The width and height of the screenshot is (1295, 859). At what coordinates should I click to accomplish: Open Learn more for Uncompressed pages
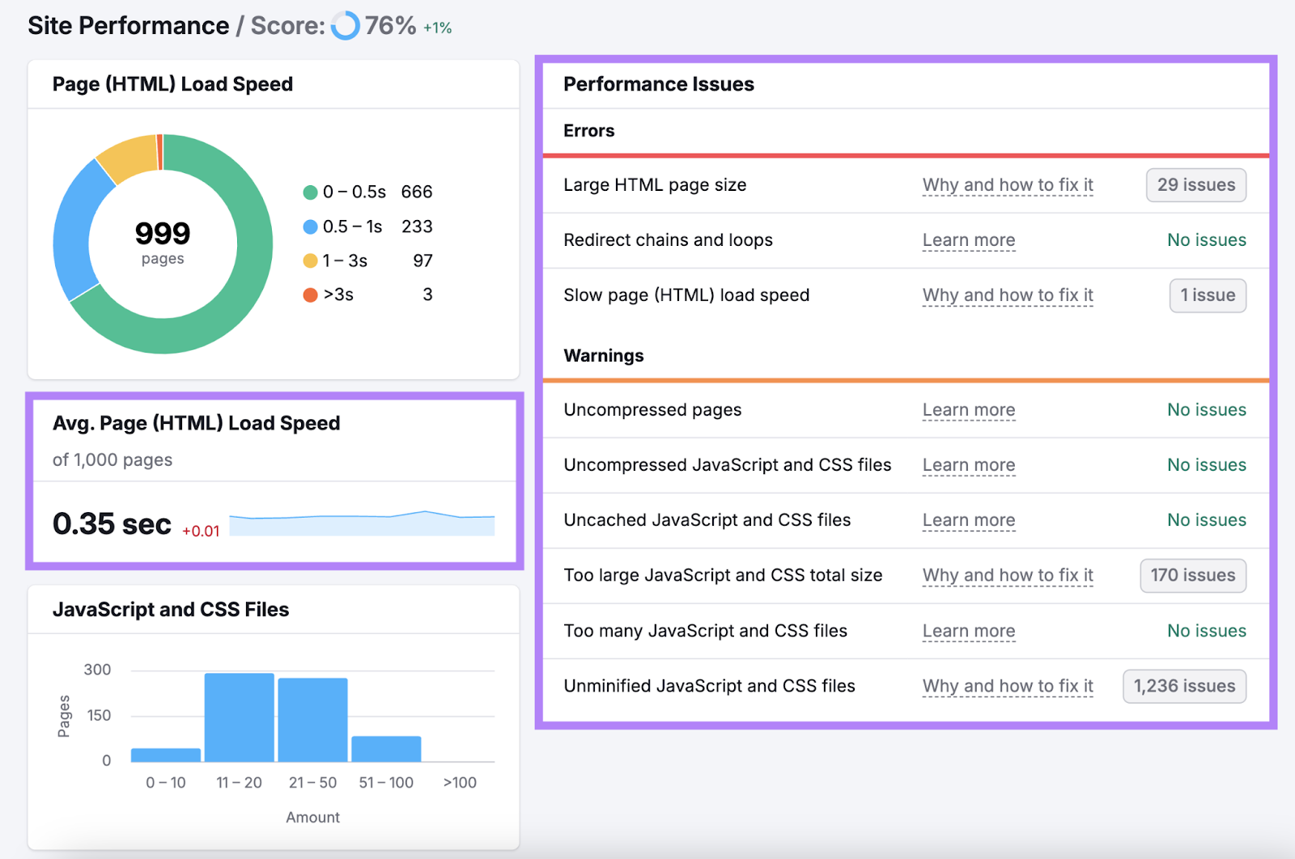[x=968, y=410]
